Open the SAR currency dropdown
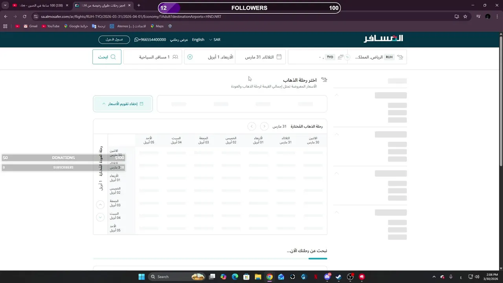Viewport: 503px width, 283px height. click(x=215, y=40)
